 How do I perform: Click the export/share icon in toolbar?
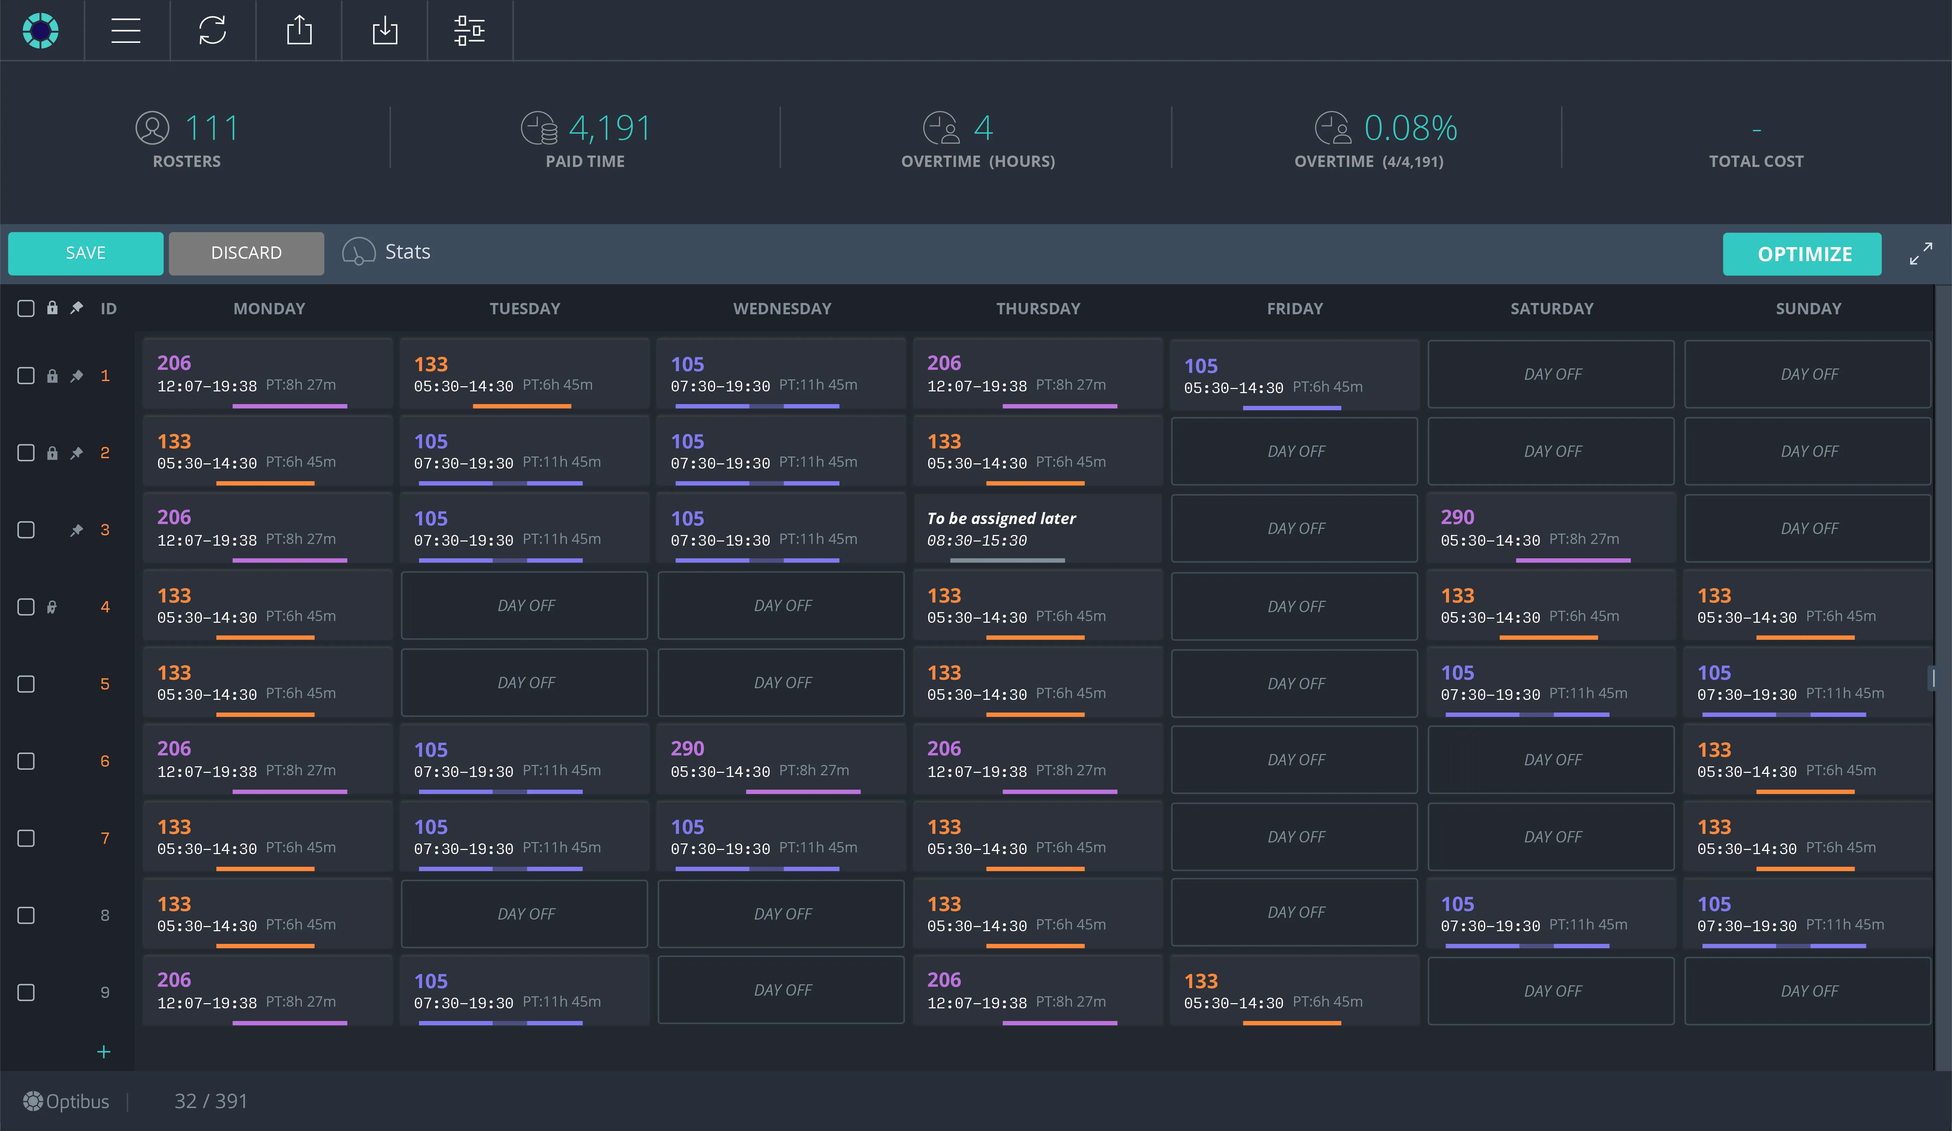tap(299, 30)
